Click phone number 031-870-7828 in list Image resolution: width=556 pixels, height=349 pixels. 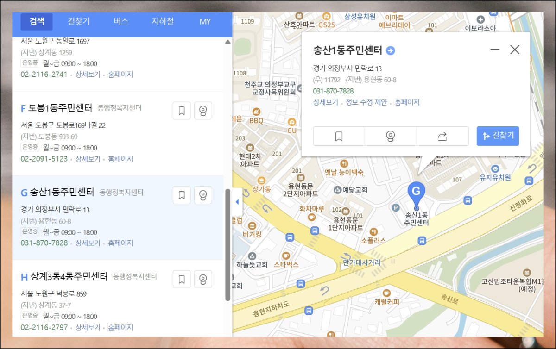(x=44, y=243)
